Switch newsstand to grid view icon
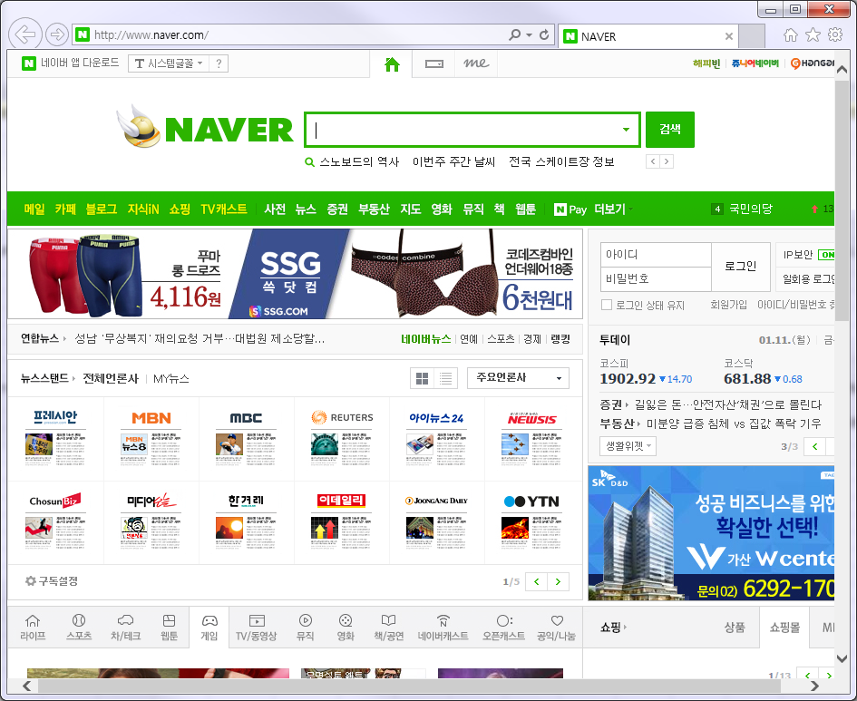The height and width of the screenshot is (701, 857). [x=422, y=379]
